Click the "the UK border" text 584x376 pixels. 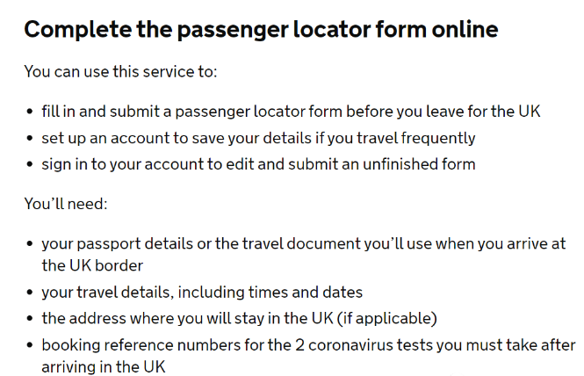coord(92,265)
